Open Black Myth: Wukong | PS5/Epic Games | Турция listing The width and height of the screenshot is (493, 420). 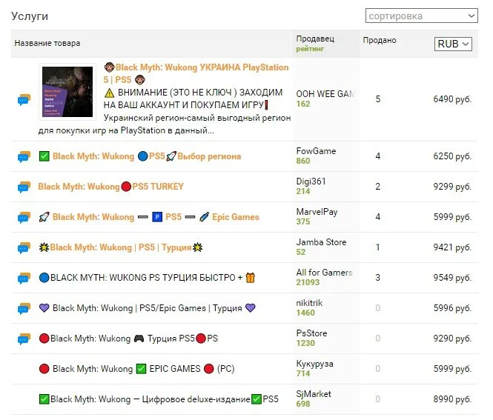[147, 308]
